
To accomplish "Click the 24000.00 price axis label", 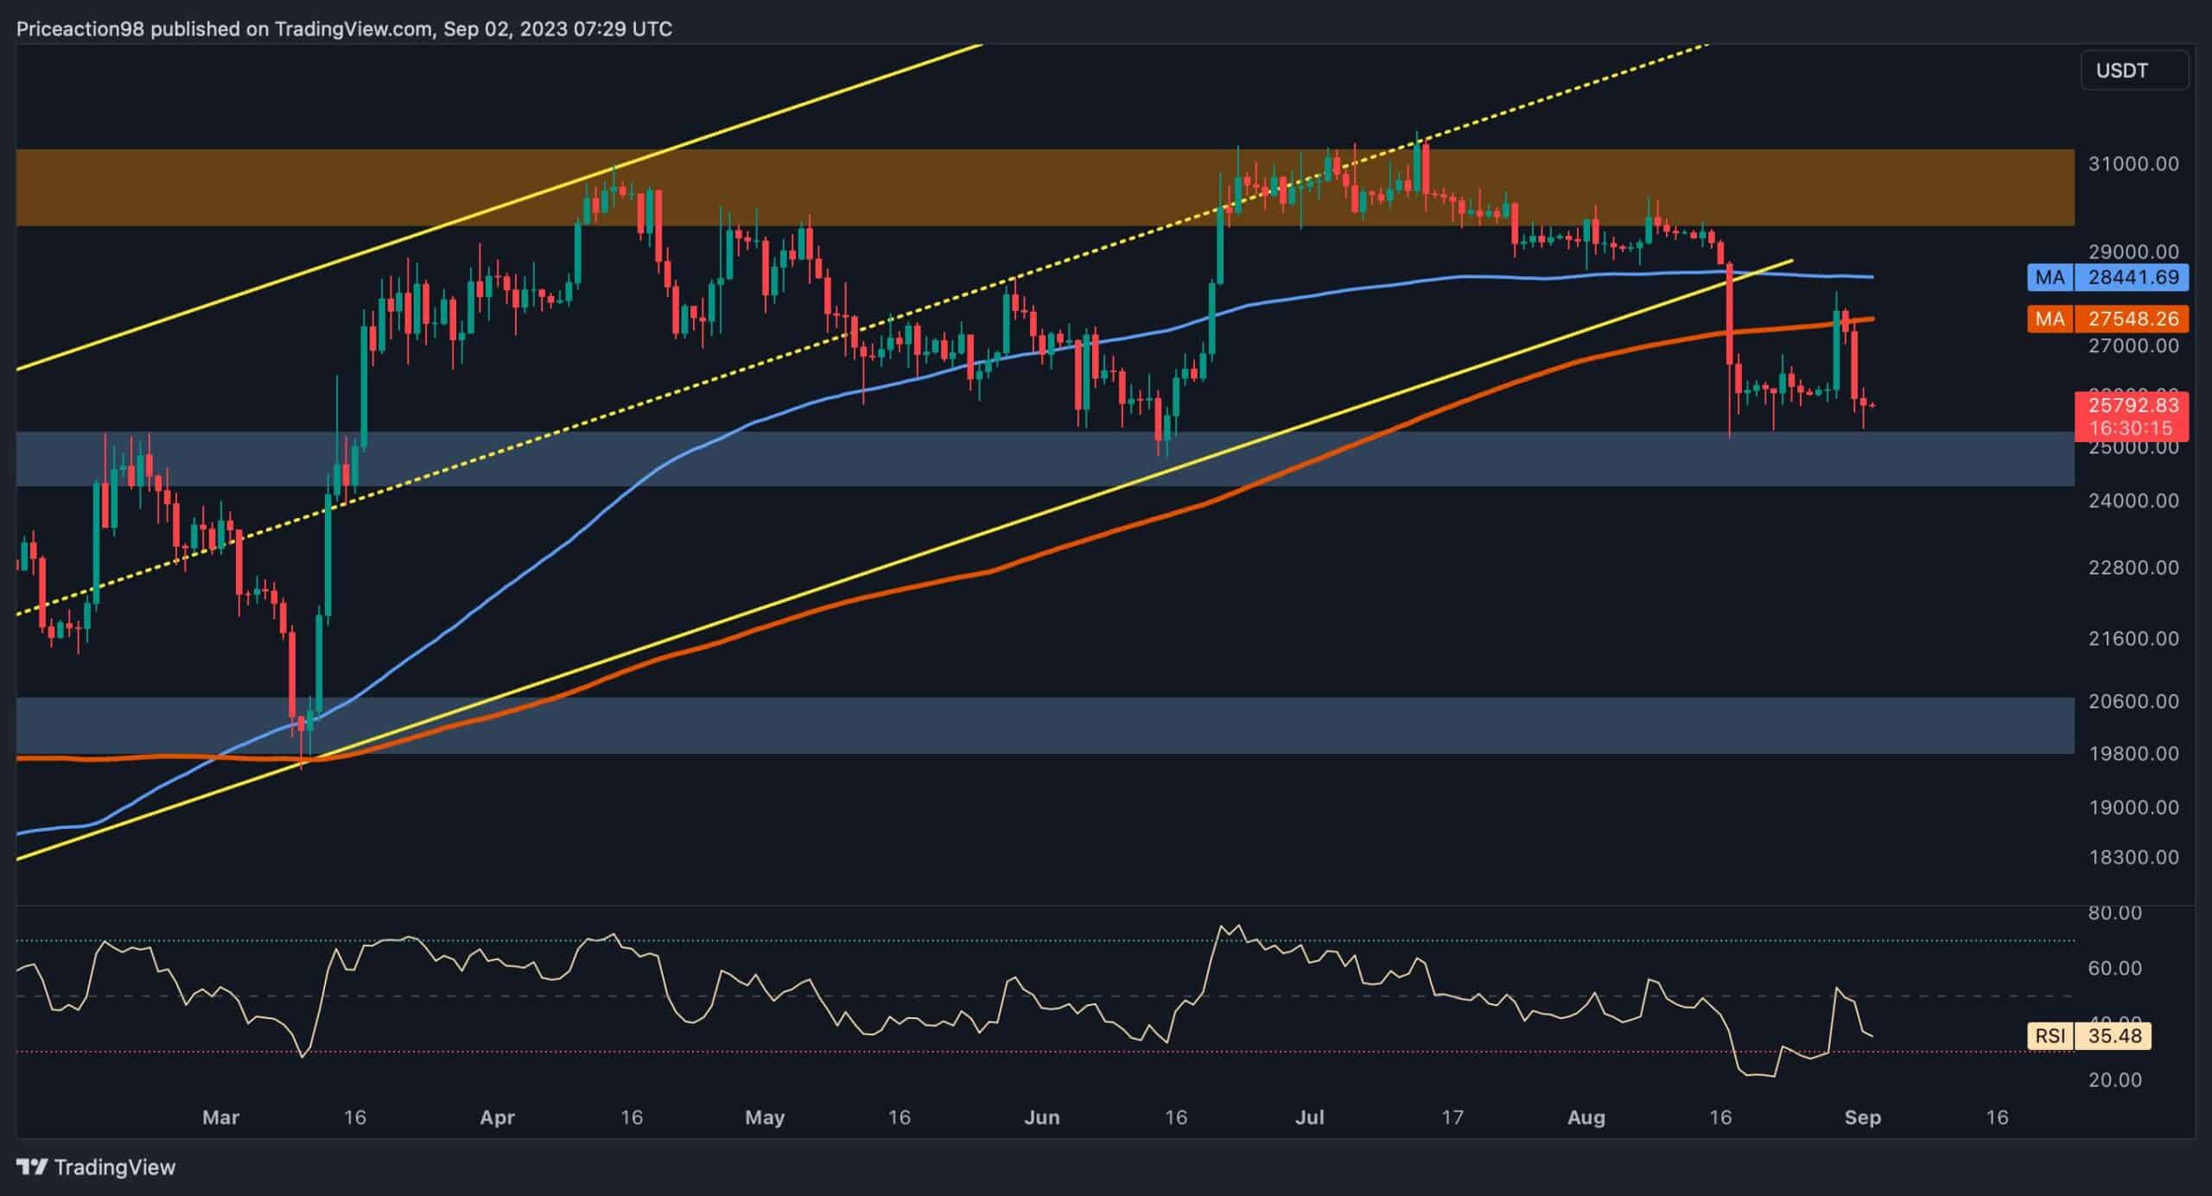I will [2133, 501].
